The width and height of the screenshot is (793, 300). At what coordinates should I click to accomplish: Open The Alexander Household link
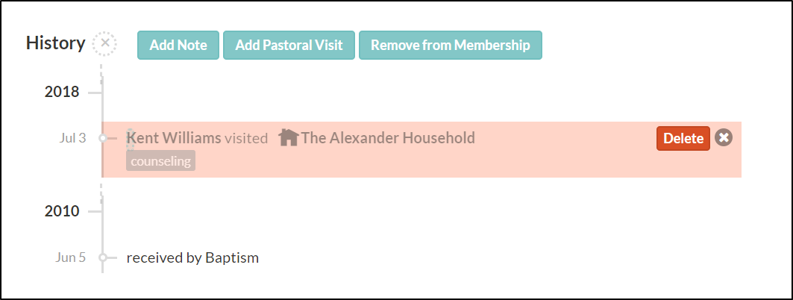click(x=388, y=137)
